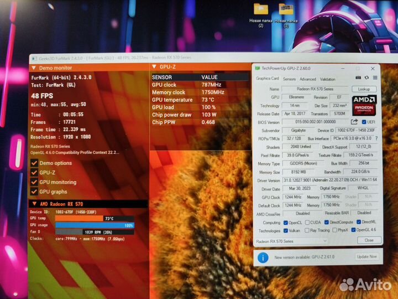Uncheck GPU monitoring in FurMark
This screenshot has height=299, width=398.
click(34, 182)
